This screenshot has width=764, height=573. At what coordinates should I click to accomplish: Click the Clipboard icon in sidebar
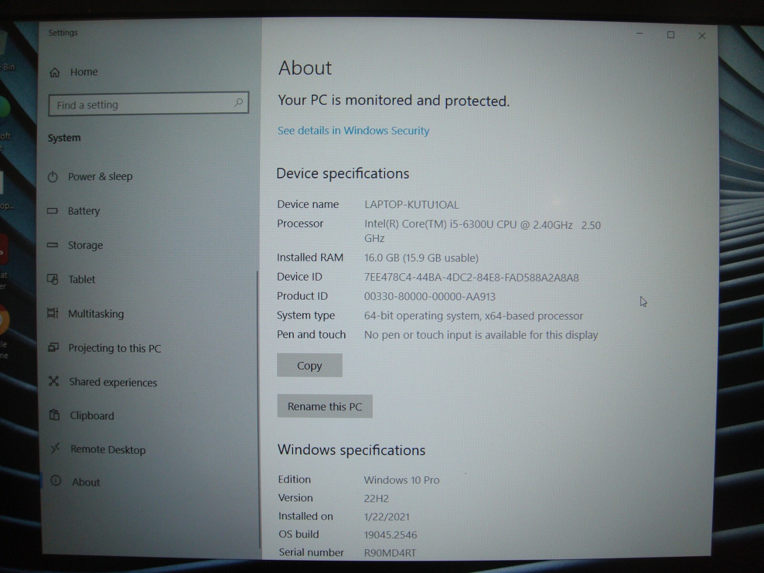click(54, 414)
